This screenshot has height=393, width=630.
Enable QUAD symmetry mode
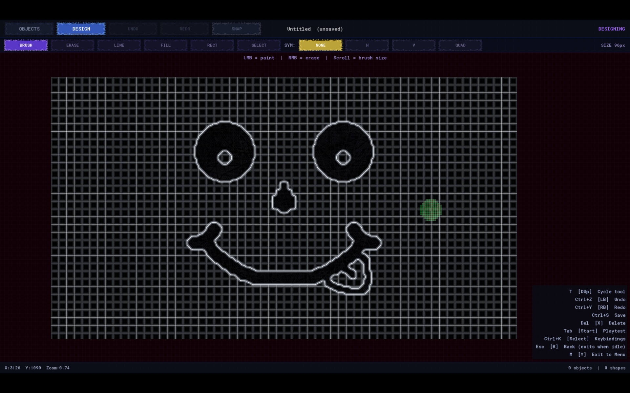tap(460, 45)
